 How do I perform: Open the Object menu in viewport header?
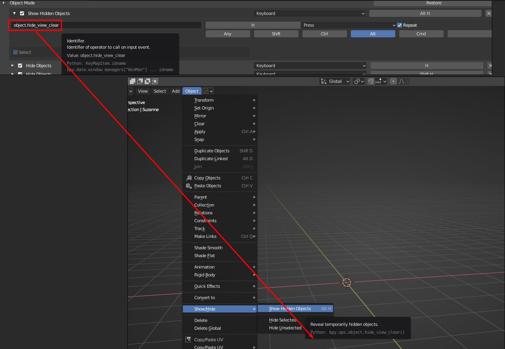point(192,91)
